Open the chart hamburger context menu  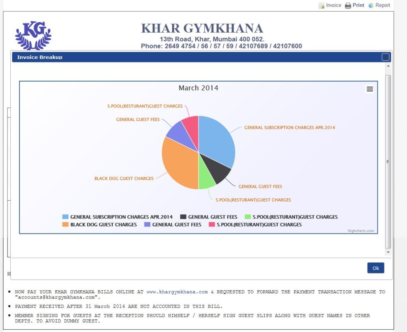click(370, 89)
